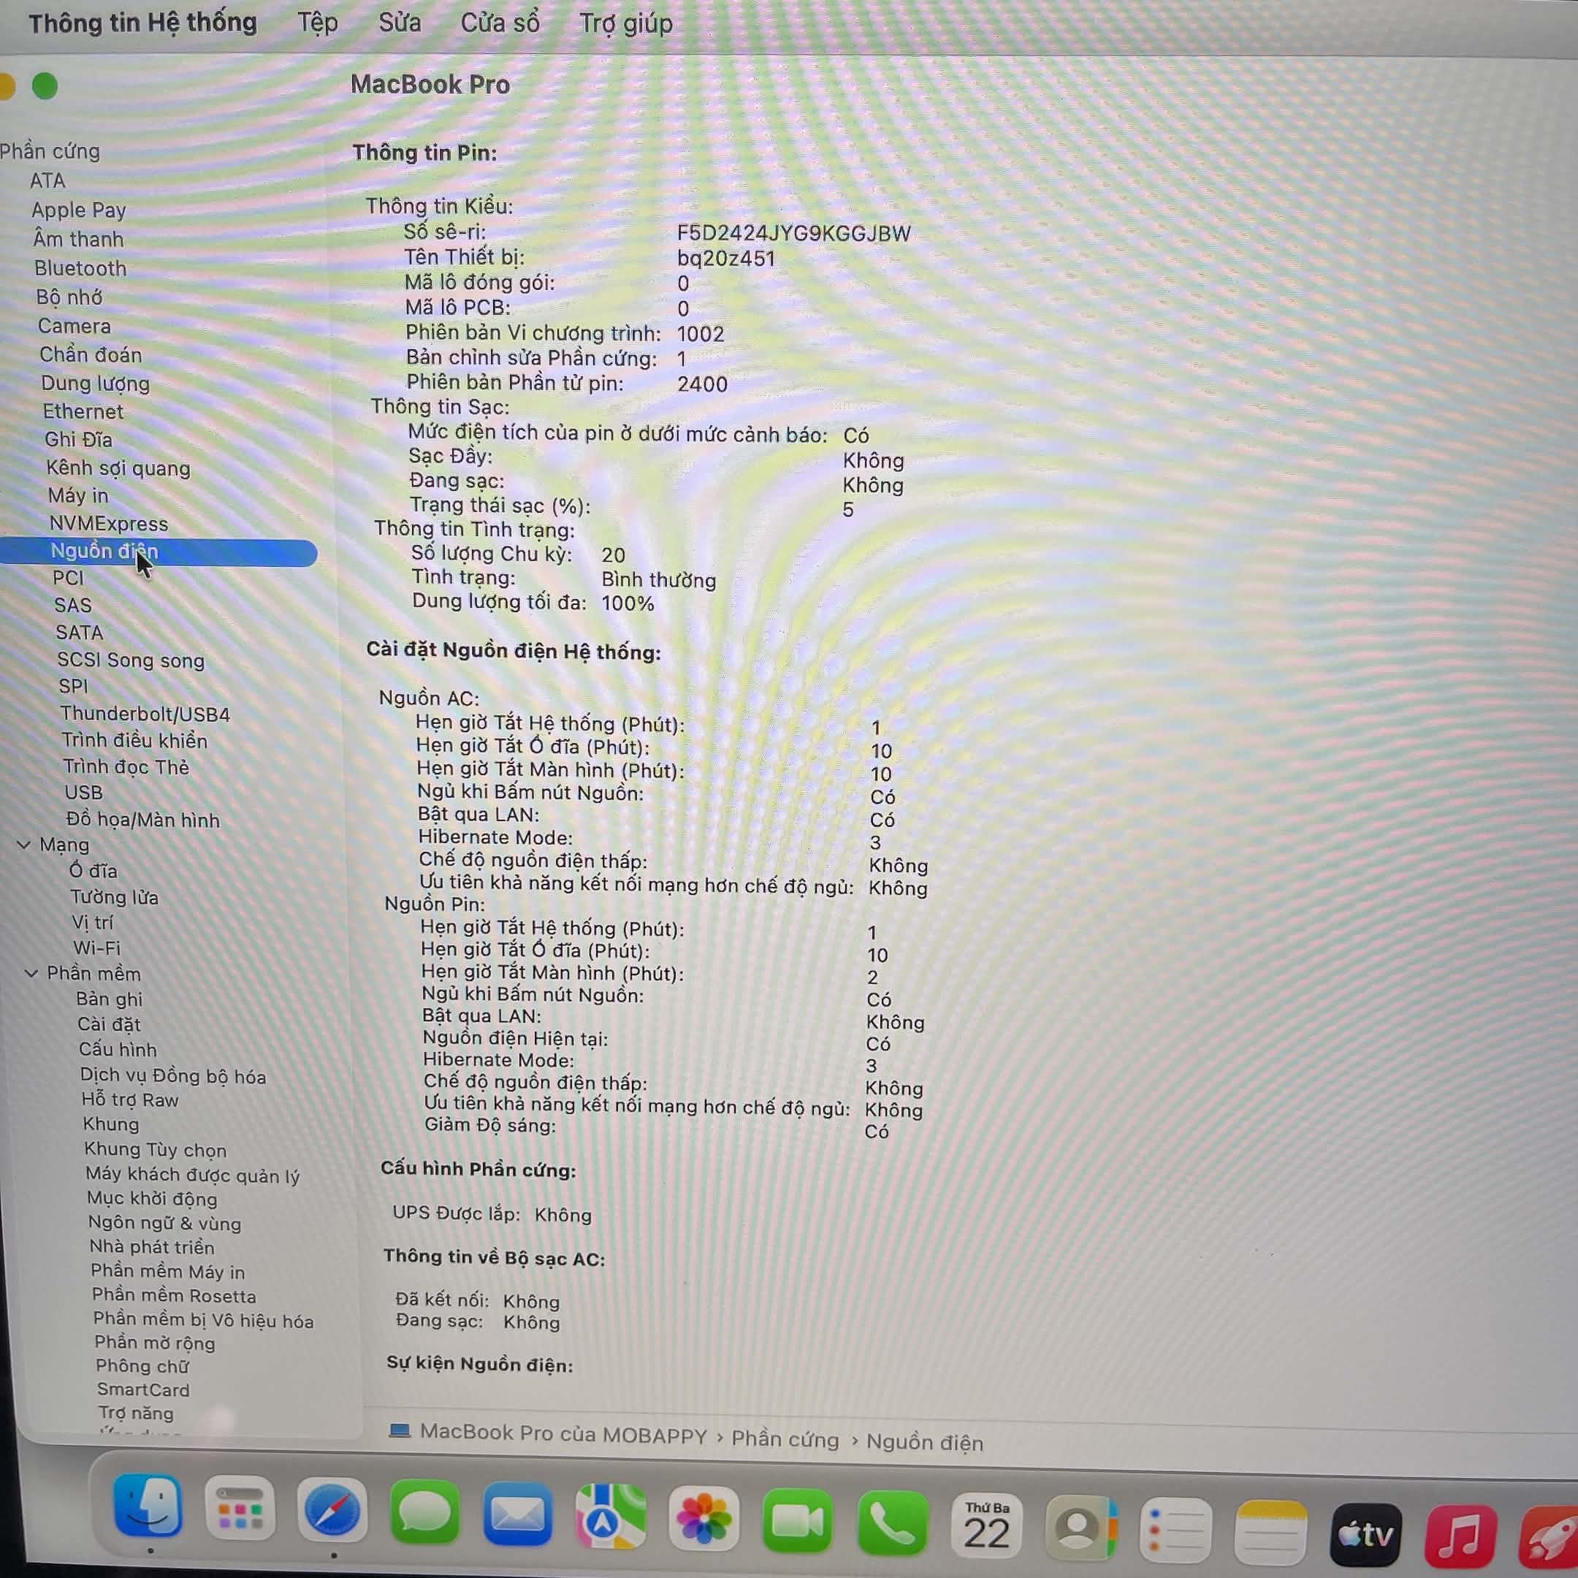Click device name value bq20z451
Screen dimensions: 1578x1578
tap(726, 258)
